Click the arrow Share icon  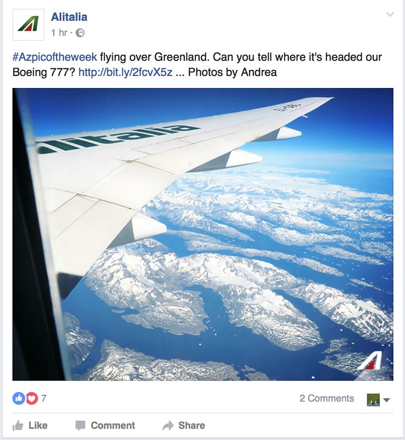click(x=168, y=425)
